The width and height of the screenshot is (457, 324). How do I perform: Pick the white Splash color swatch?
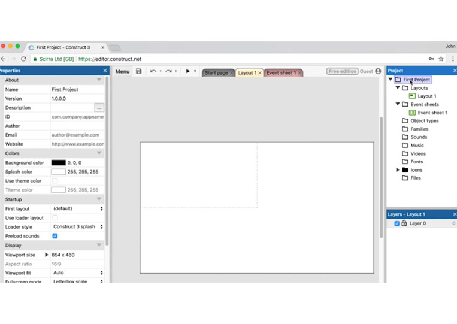pos(58,172)
